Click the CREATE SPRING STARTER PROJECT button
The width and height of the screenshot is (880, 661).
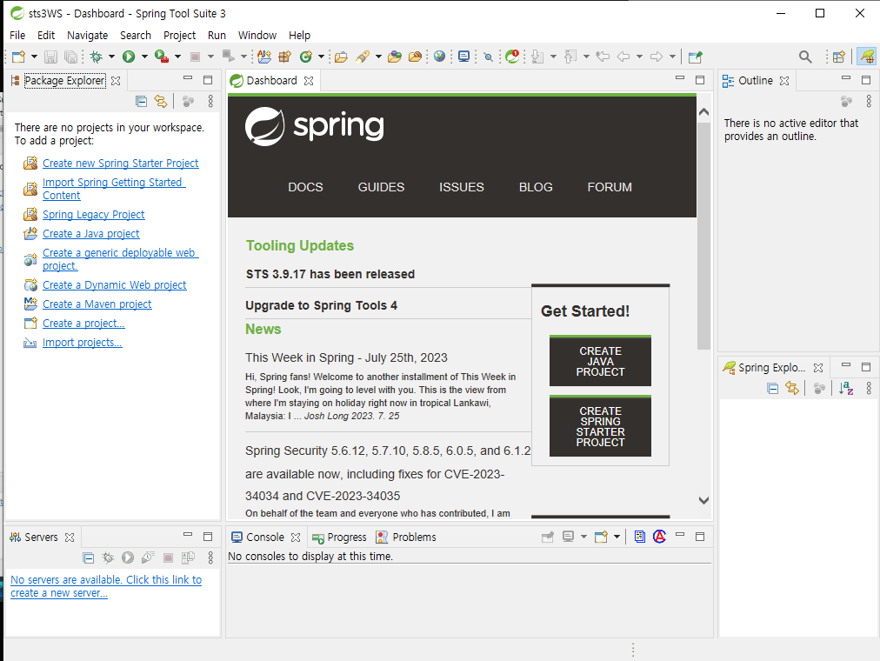601,426
